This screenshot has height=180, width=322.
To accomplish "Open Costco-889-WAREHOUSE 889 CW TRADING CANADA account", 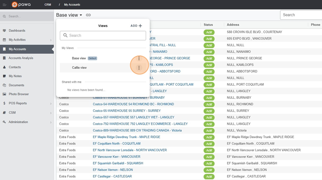I will click(x=137, y=131).
